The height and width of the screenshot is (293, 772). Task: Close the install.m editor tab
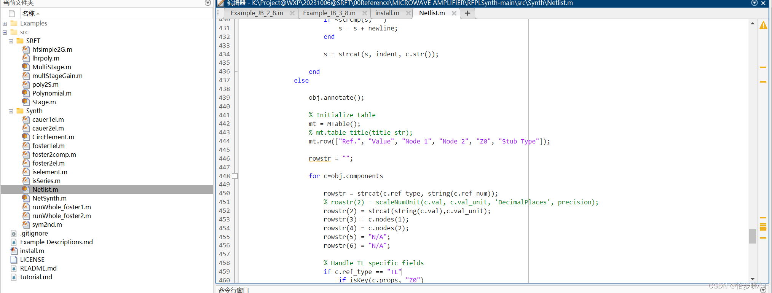click(408, 13)
